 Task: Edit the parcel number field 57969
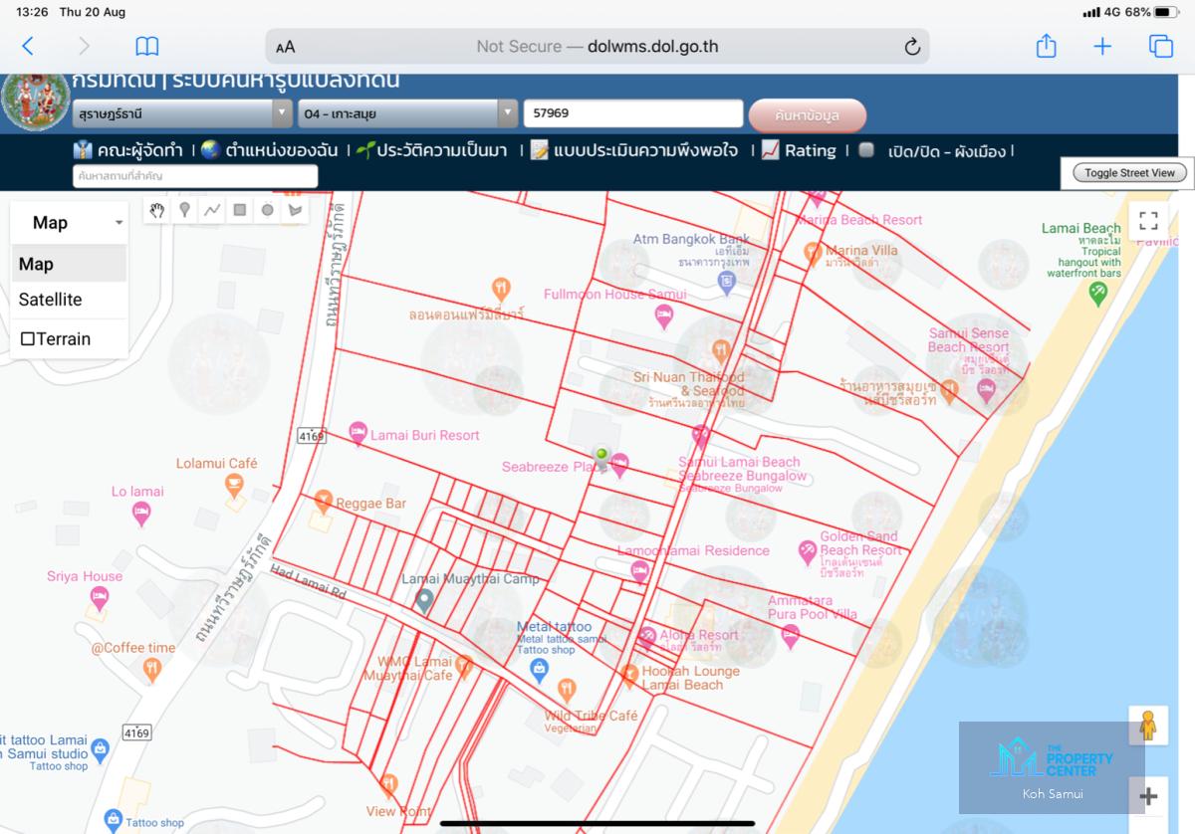(633, 113)
